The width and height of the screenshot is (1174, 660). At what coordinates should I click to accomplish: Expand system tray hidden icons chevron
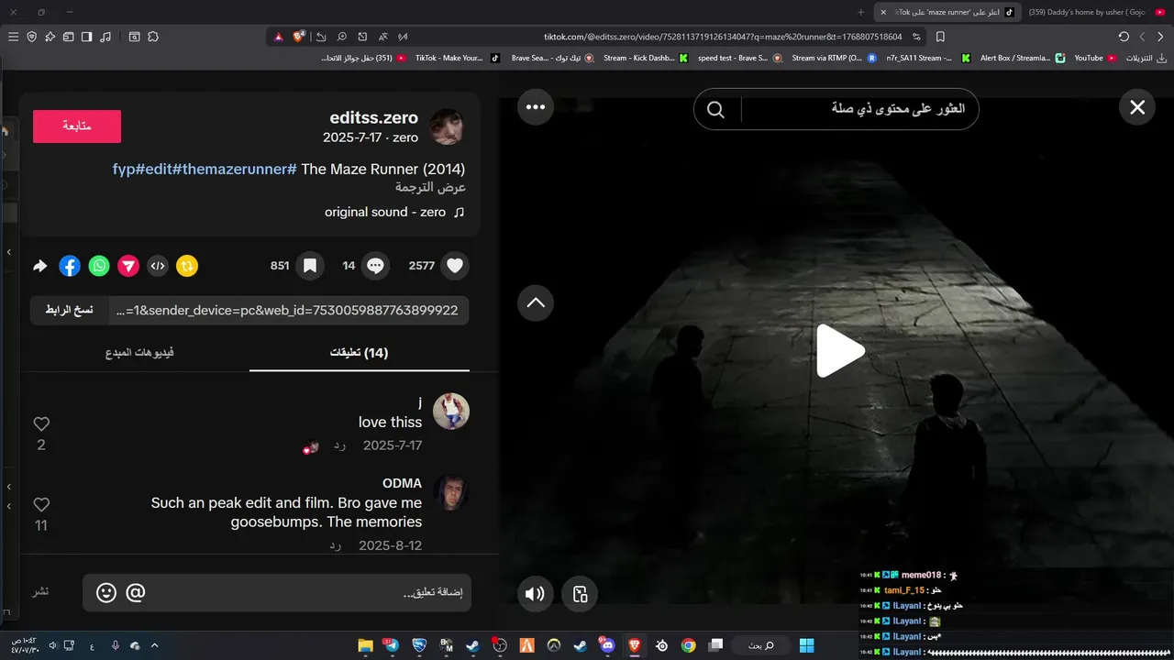click(x=154, y=645)
